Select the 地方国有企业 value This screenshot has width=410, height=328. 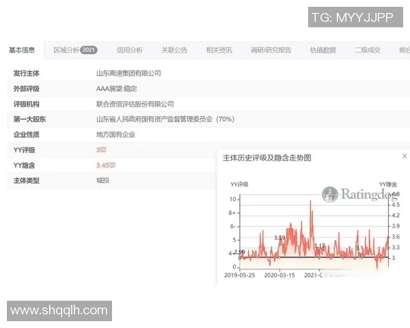pyautogui.click(x=115, y=135)
